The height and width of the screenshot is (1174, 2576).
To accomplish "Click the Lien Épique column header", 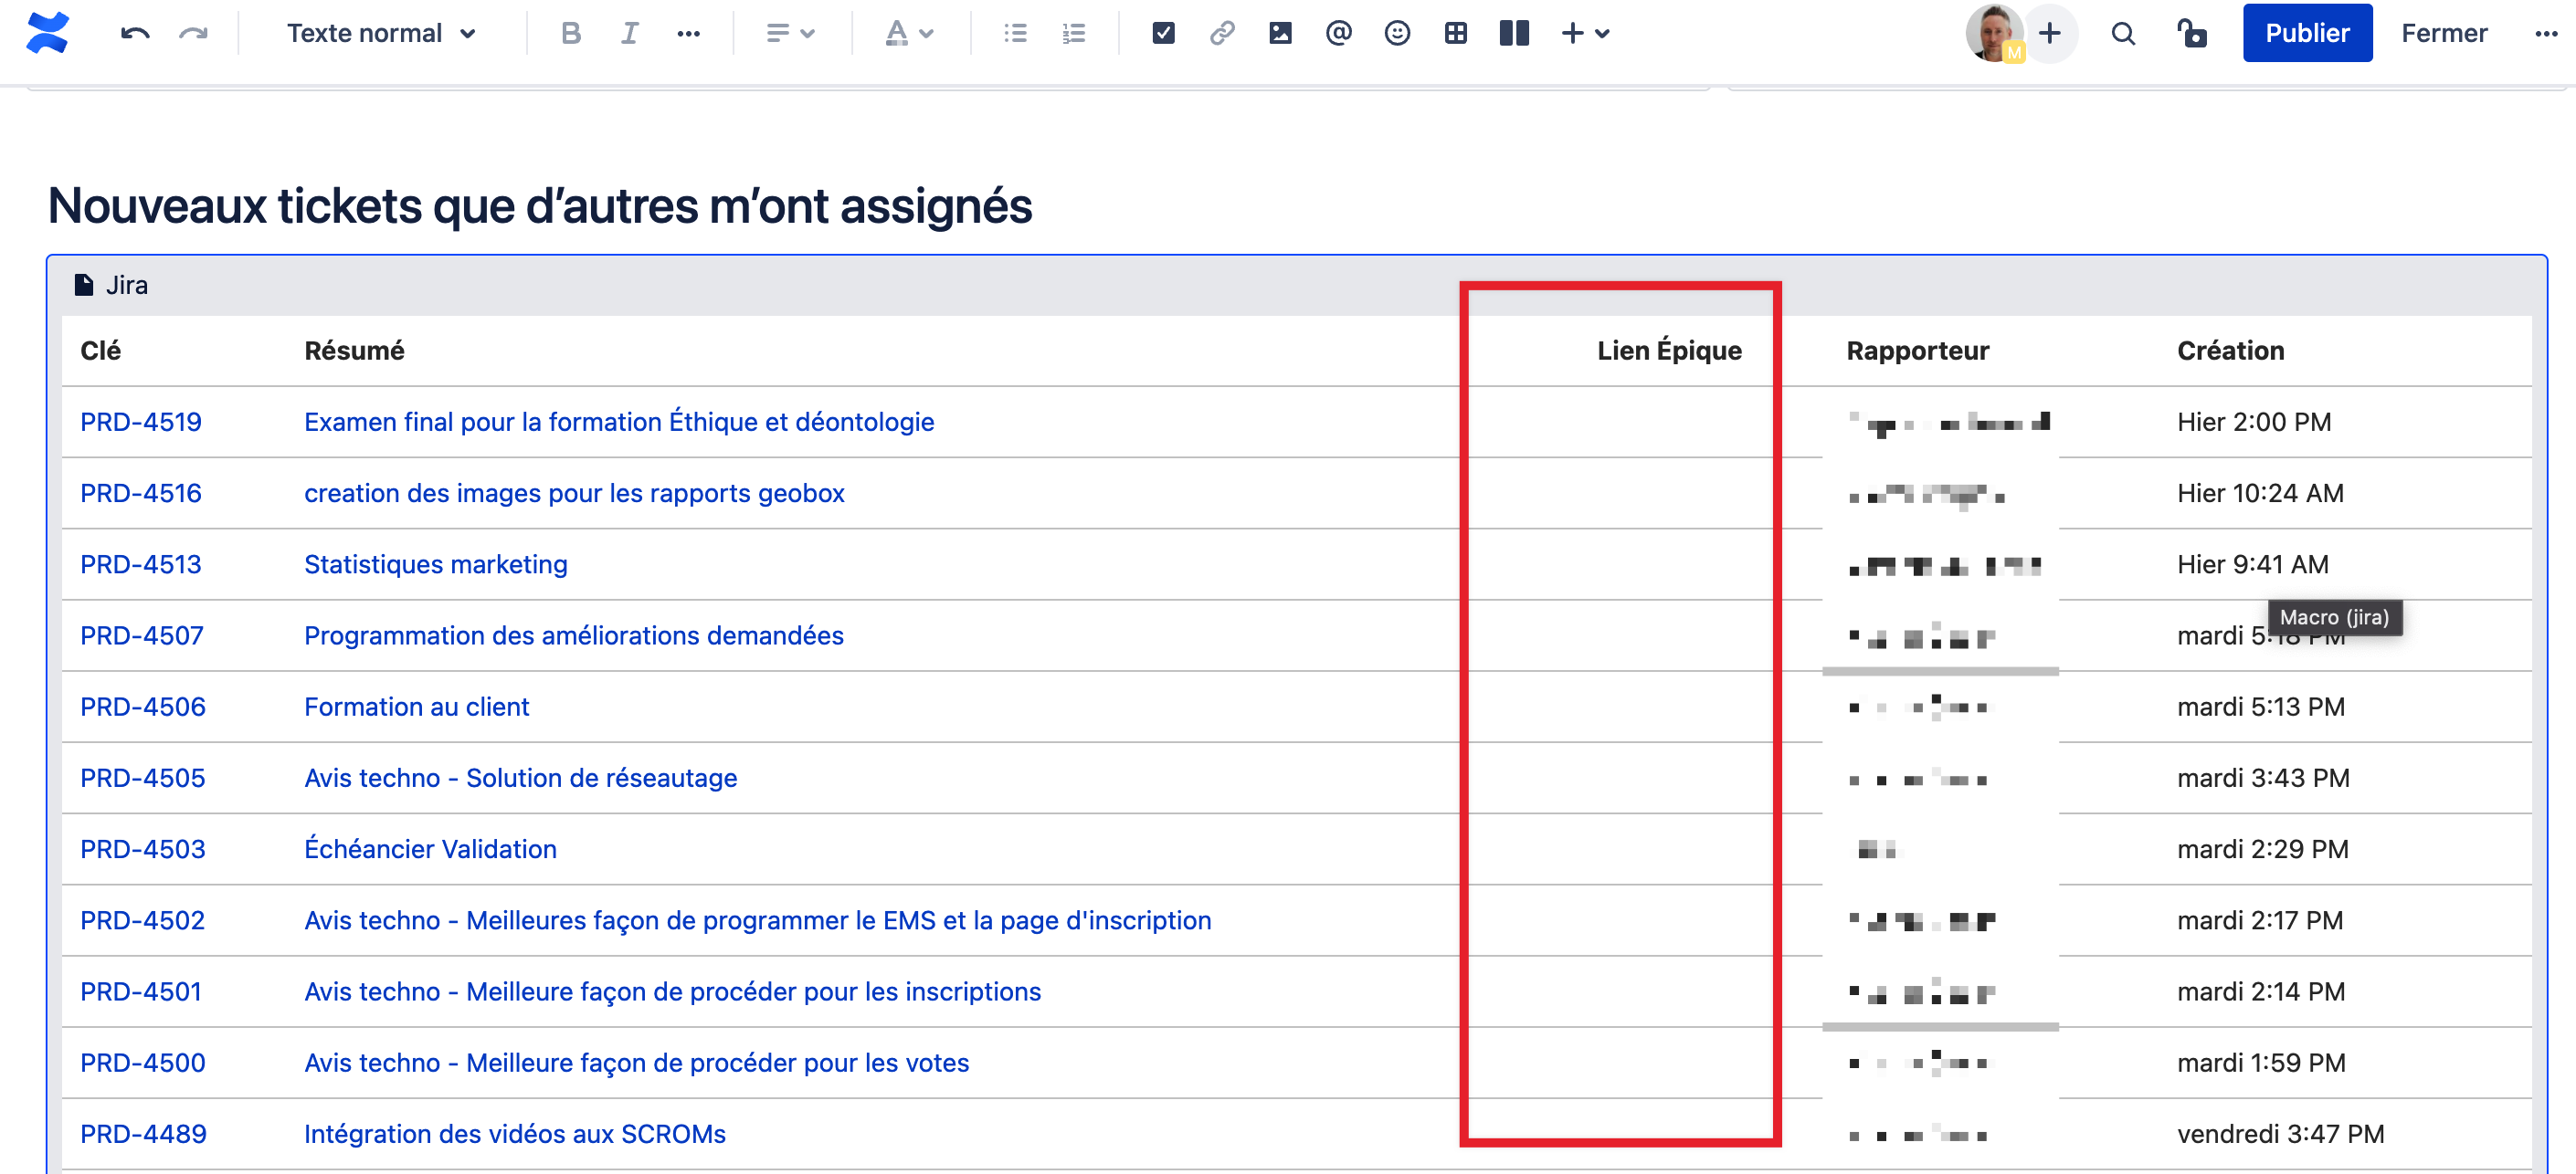I will tap(1668, 350).
